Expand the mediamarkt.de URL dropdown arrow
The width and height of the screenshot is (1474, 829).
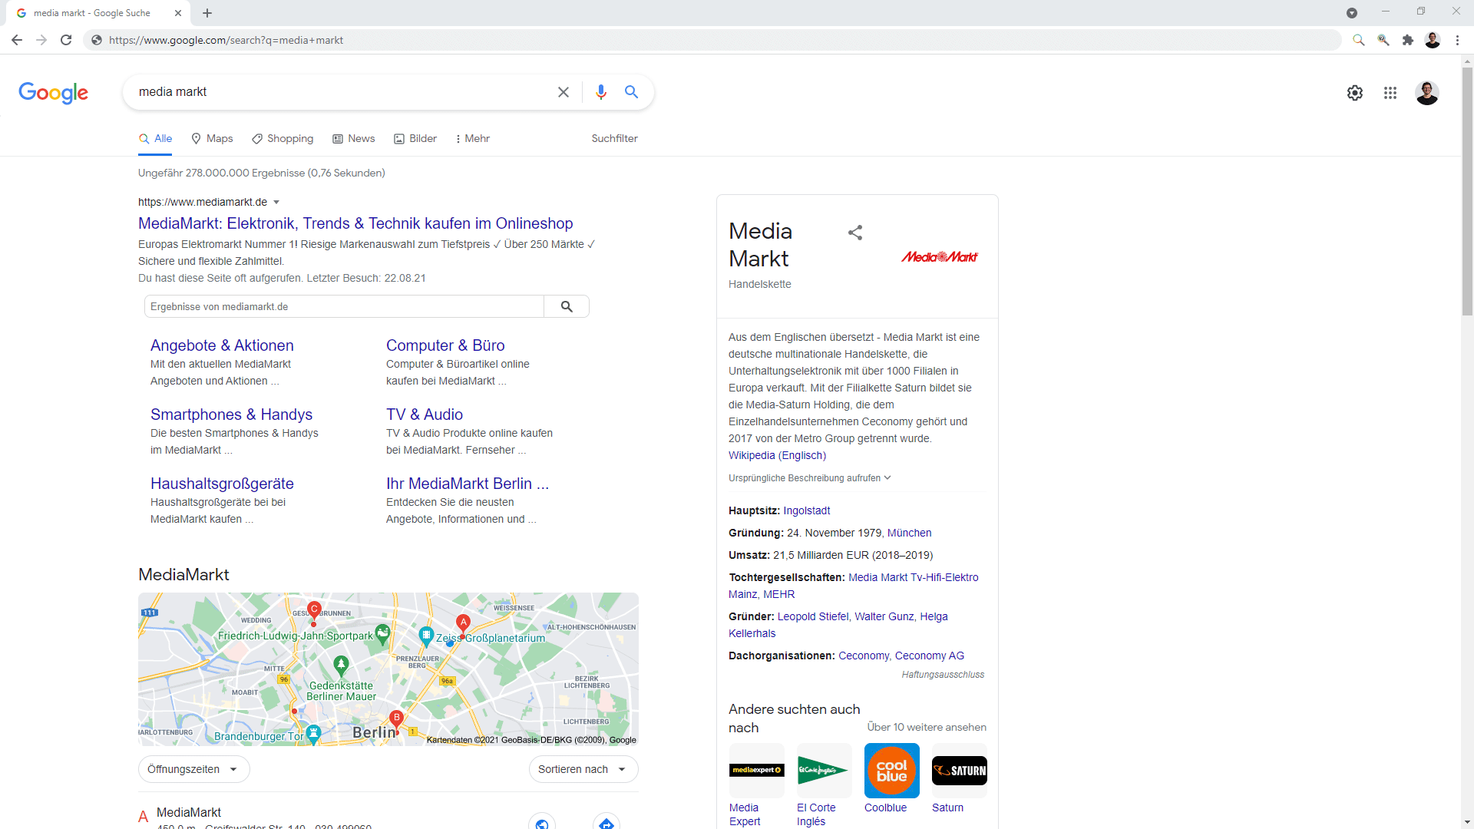click(x=276, y=203)
